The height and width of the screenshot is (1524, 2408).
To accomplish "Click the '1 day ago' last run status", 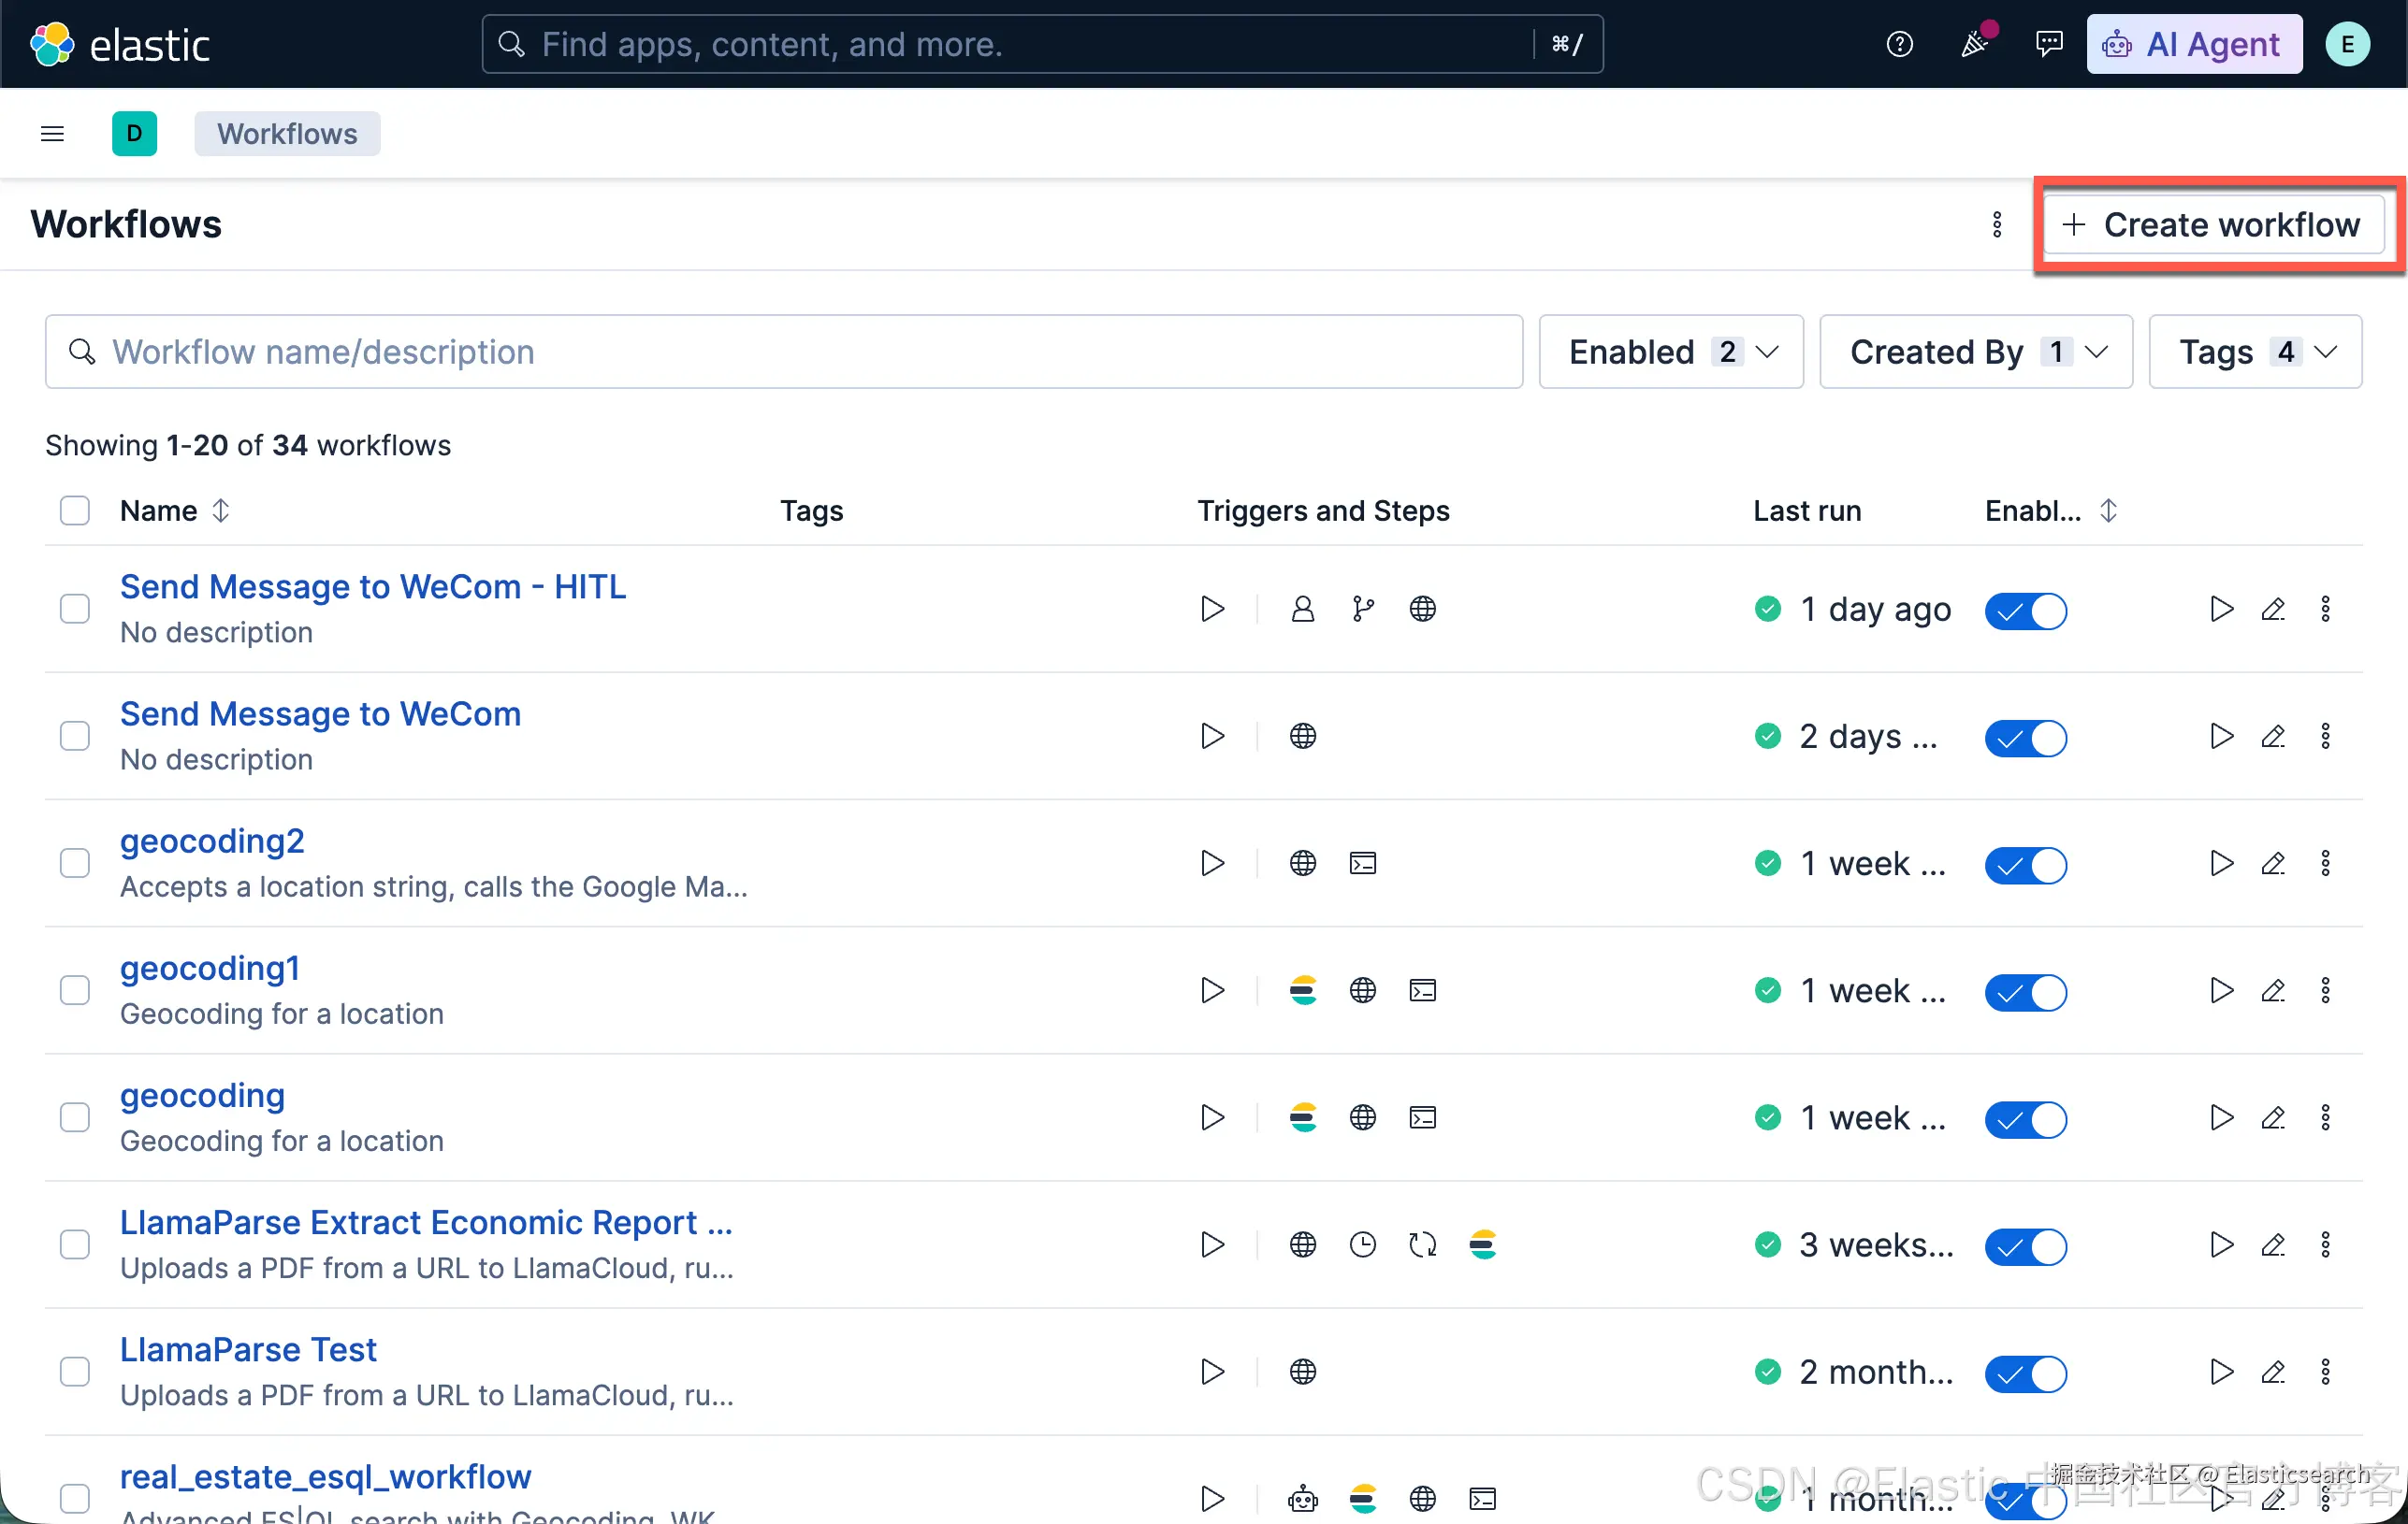I will 1853,609.
